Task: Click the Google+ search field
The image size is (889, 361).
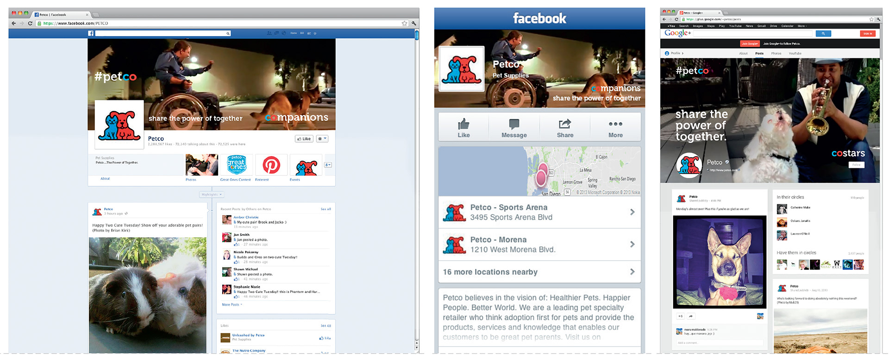Action: 753,33
